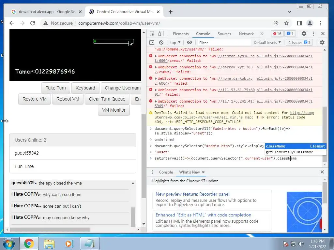Click the Change Username button
This screenshot has height=250, width=334.
(x=121, y=88)
